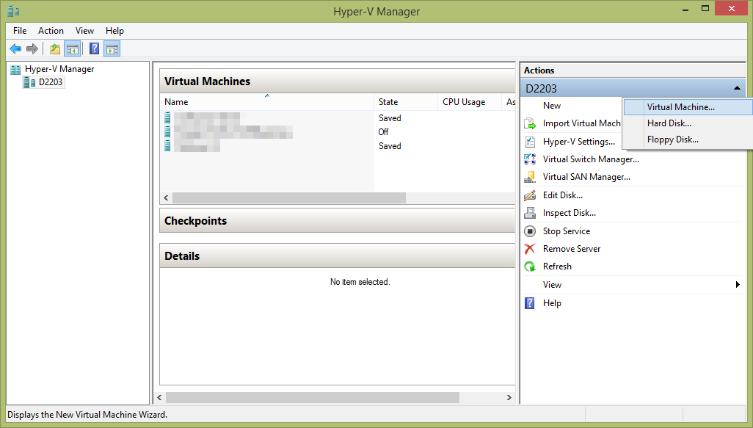753x428 pixels.
Task: Click Import Virtual Machine action
Action: click(x=581, y=123)
